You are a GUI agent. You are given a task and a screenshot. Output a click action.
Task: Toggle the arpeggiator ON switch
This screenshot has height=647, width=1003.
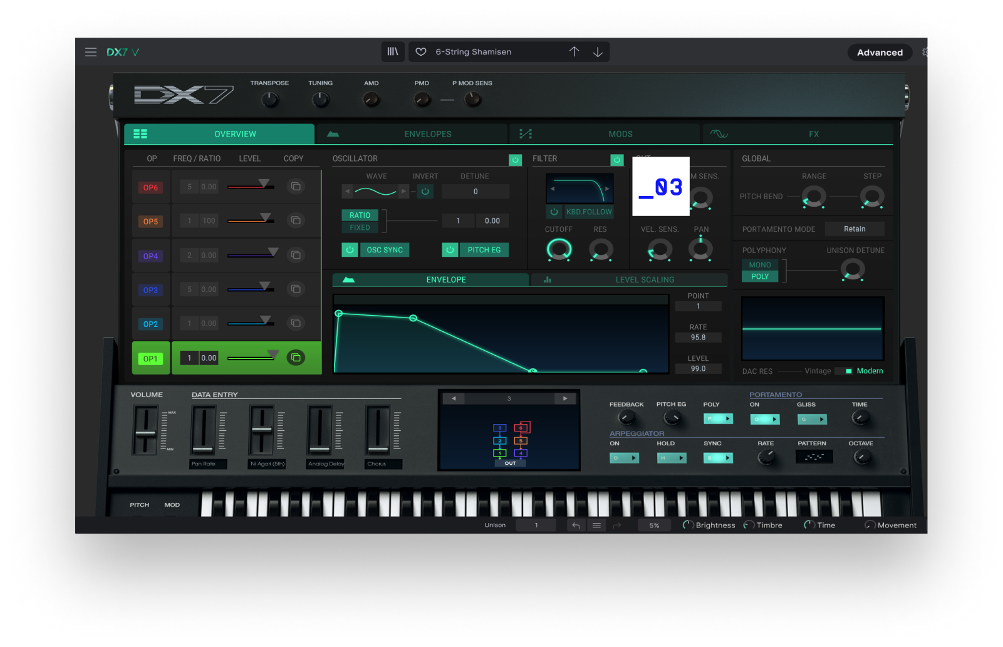coord(624,458)
